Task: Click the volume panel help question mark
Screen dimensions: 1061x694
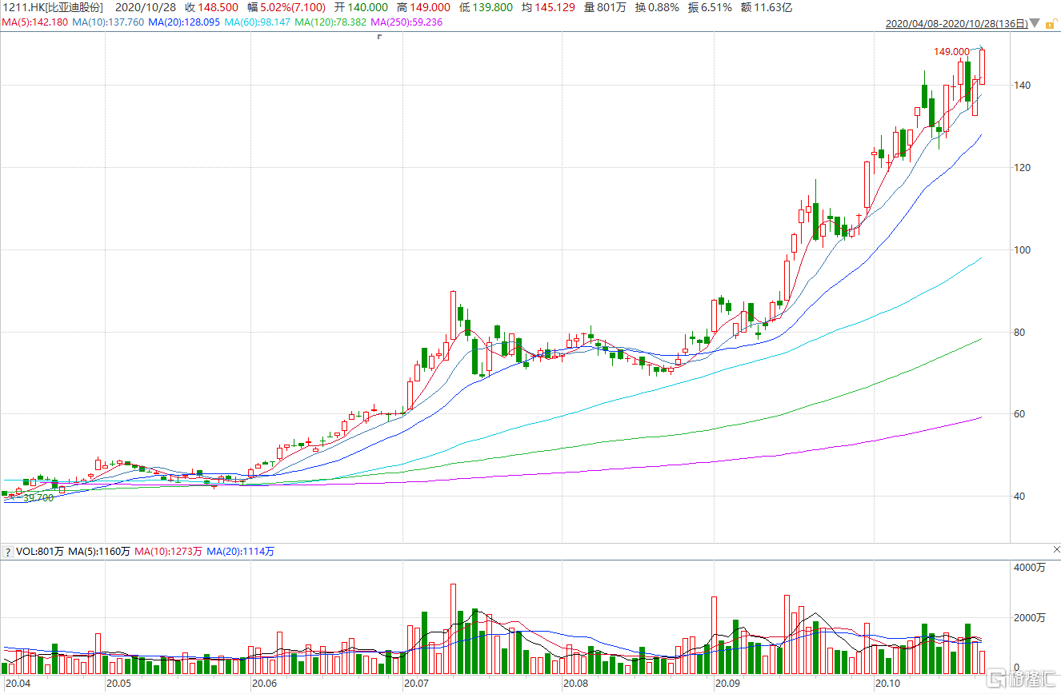Action: pos(7,552)
